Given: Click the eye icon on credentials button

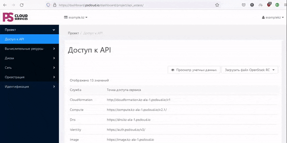Looking at the screenshot, I should point(173,70).
